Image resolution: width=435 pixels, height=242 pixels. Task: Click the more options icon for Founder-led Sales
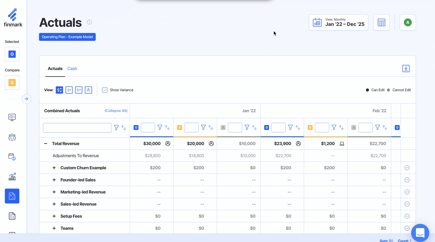(407, 180)
